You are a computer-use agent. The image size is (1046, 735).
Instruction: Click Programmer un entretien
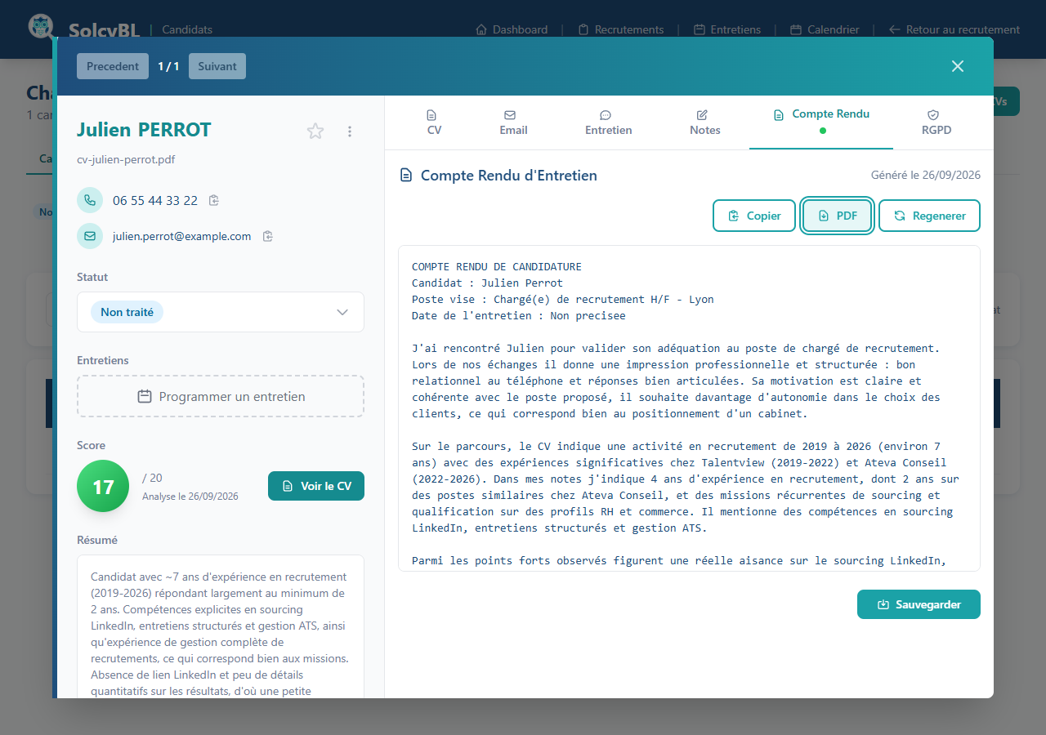(x=221, y=396)
